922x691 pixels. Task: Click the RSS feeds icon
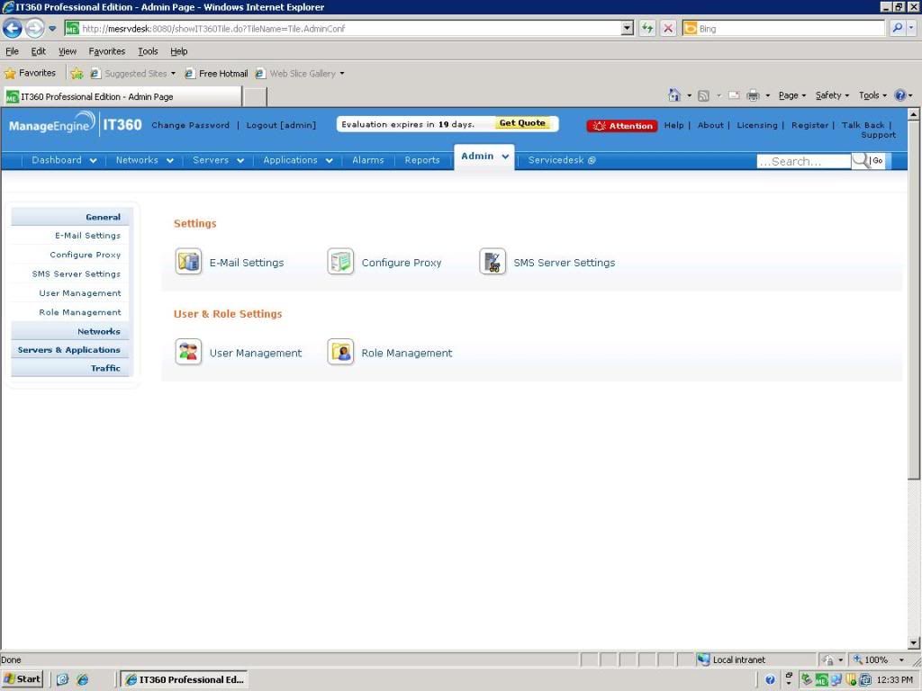703,95
